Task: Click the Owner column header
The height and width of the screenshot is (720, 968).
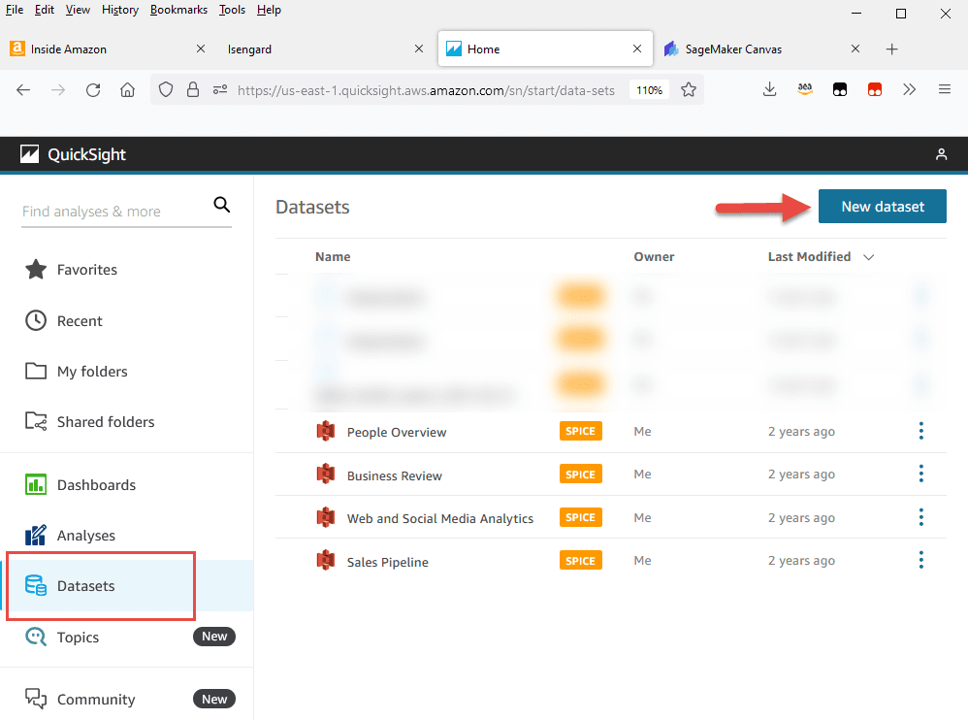Action: [654, 257]
